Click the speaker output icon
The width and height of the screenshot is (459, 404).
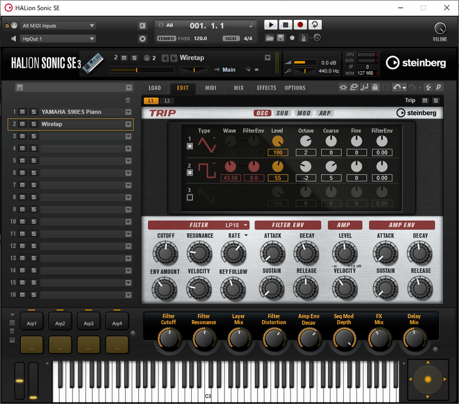point(13,38)
